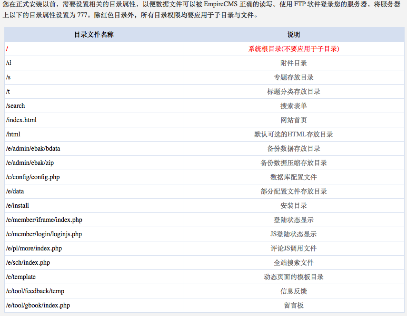This screenshot has width=407, height=316.
Task: Click the '网站首页' description
Action: pos(294,120)
